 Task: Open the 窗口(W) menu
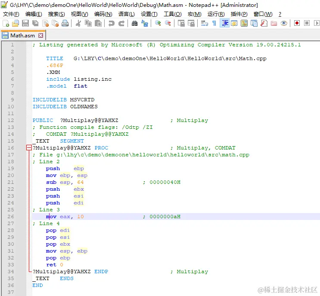pos(263,14)
